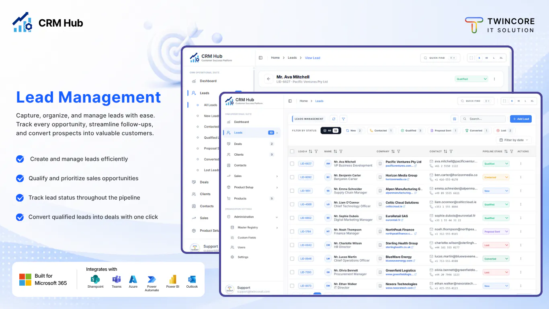Open Proposal Sent stage dropdown for Noah Thompson
The height and width of the screenshot is (309, 549).
(496, 232)
